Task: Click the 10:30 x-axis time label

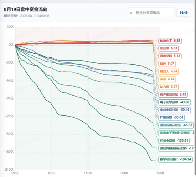Action: point(52,173)
